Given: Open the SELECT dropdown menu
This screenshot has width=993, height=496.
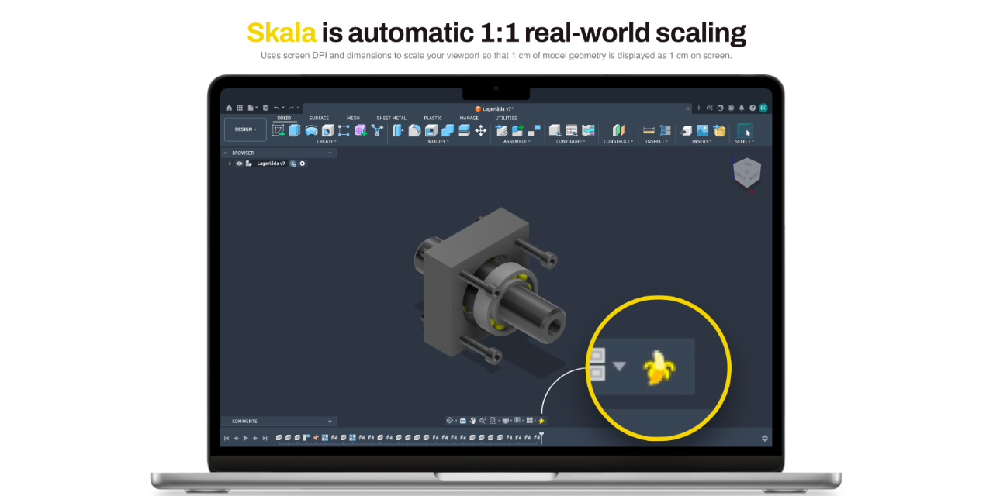Looking at the screenshot, I should (x=744, y=141).
